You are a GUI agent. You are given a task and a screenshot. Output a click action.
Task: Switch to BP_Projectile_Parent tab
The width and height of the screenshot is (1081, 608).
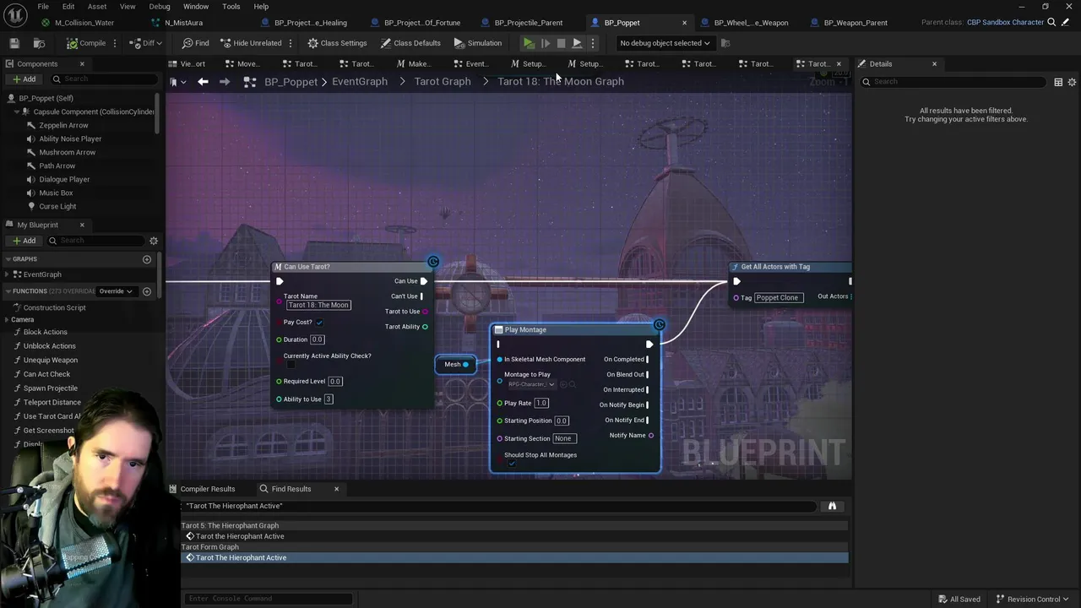[x=528, y=23]
